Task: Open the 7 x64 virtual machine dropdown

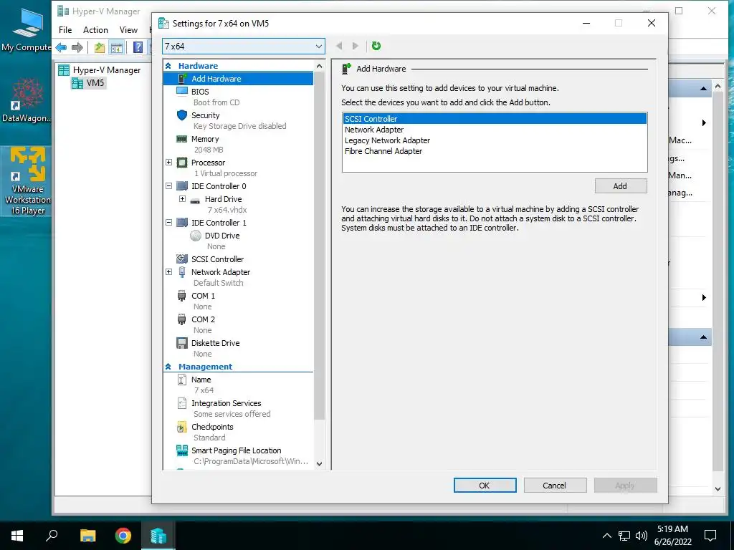Action: click(x=244, y=47)
